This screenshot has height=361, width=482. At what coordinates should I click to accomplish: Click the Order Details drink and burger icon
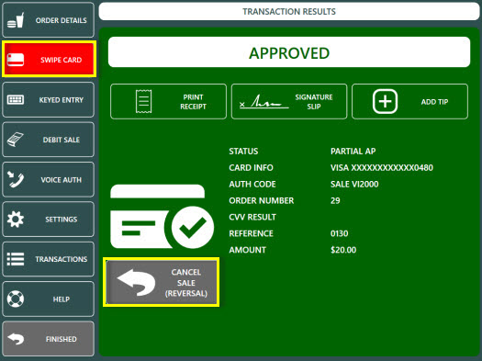(x=16, y=20)
